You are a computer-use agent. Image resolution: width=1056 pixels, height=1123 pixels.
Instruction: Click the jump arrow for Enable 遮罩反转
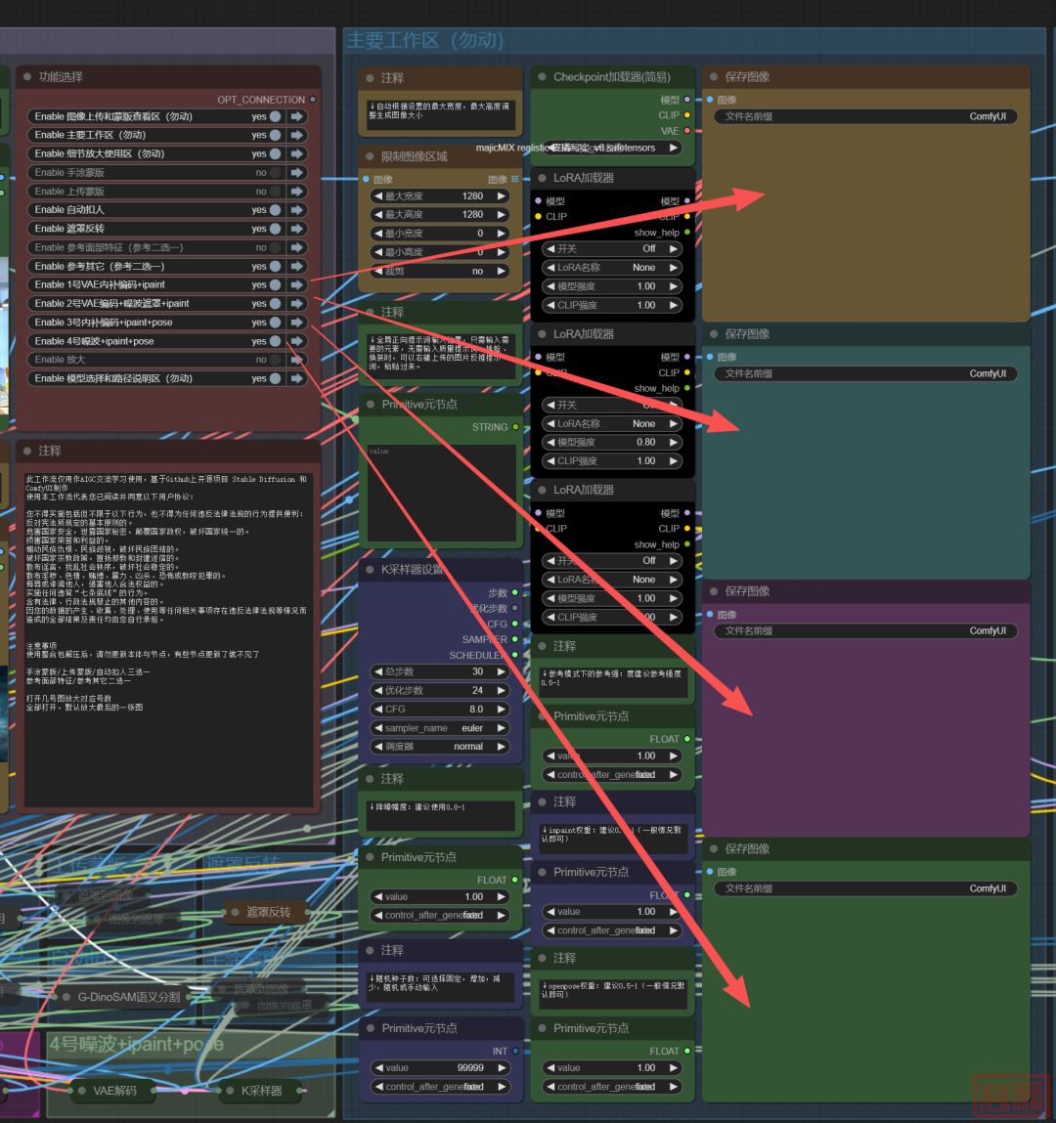coord(296,229)
